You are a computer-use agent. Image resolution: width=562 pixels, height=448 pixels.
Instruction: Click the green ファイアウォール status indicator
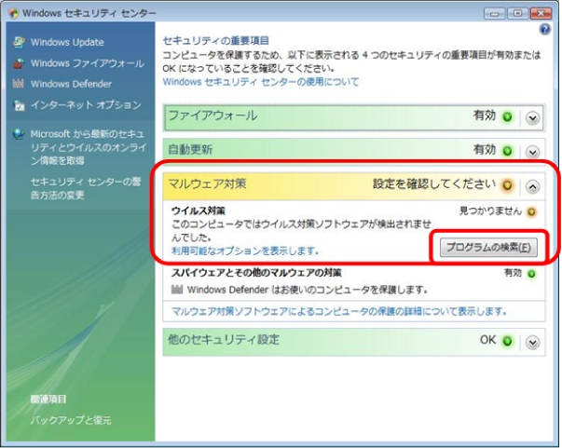(508, 117)
